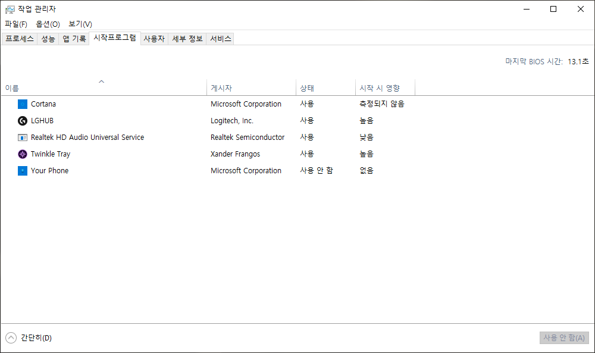The width and height of the screenshot is (595, 353).
Task: Click the 낮음 impact value for Realtek
Action: point(367,138)
